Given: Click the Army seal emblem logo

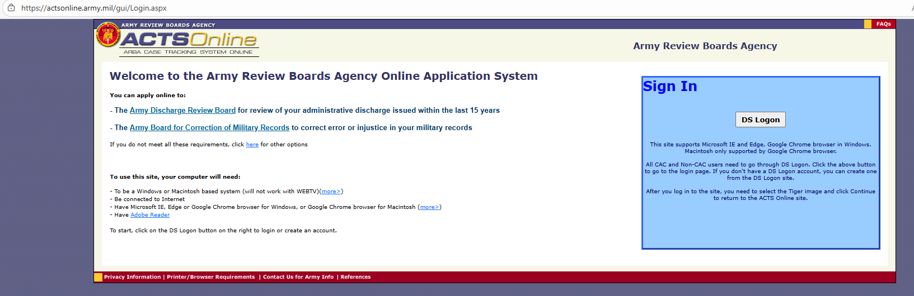Looking at the screenshot, I should coord(107,35).
